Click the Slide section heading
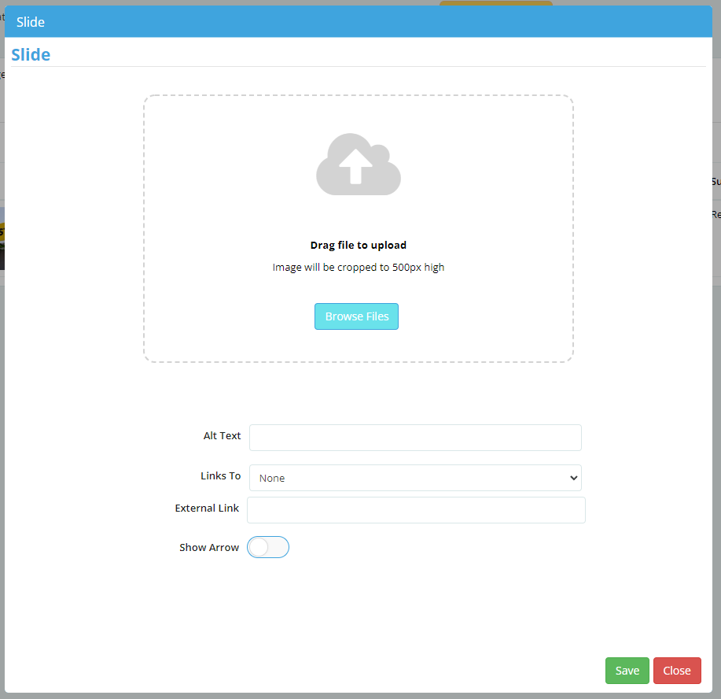721x699 pixels. click(31, 54)
